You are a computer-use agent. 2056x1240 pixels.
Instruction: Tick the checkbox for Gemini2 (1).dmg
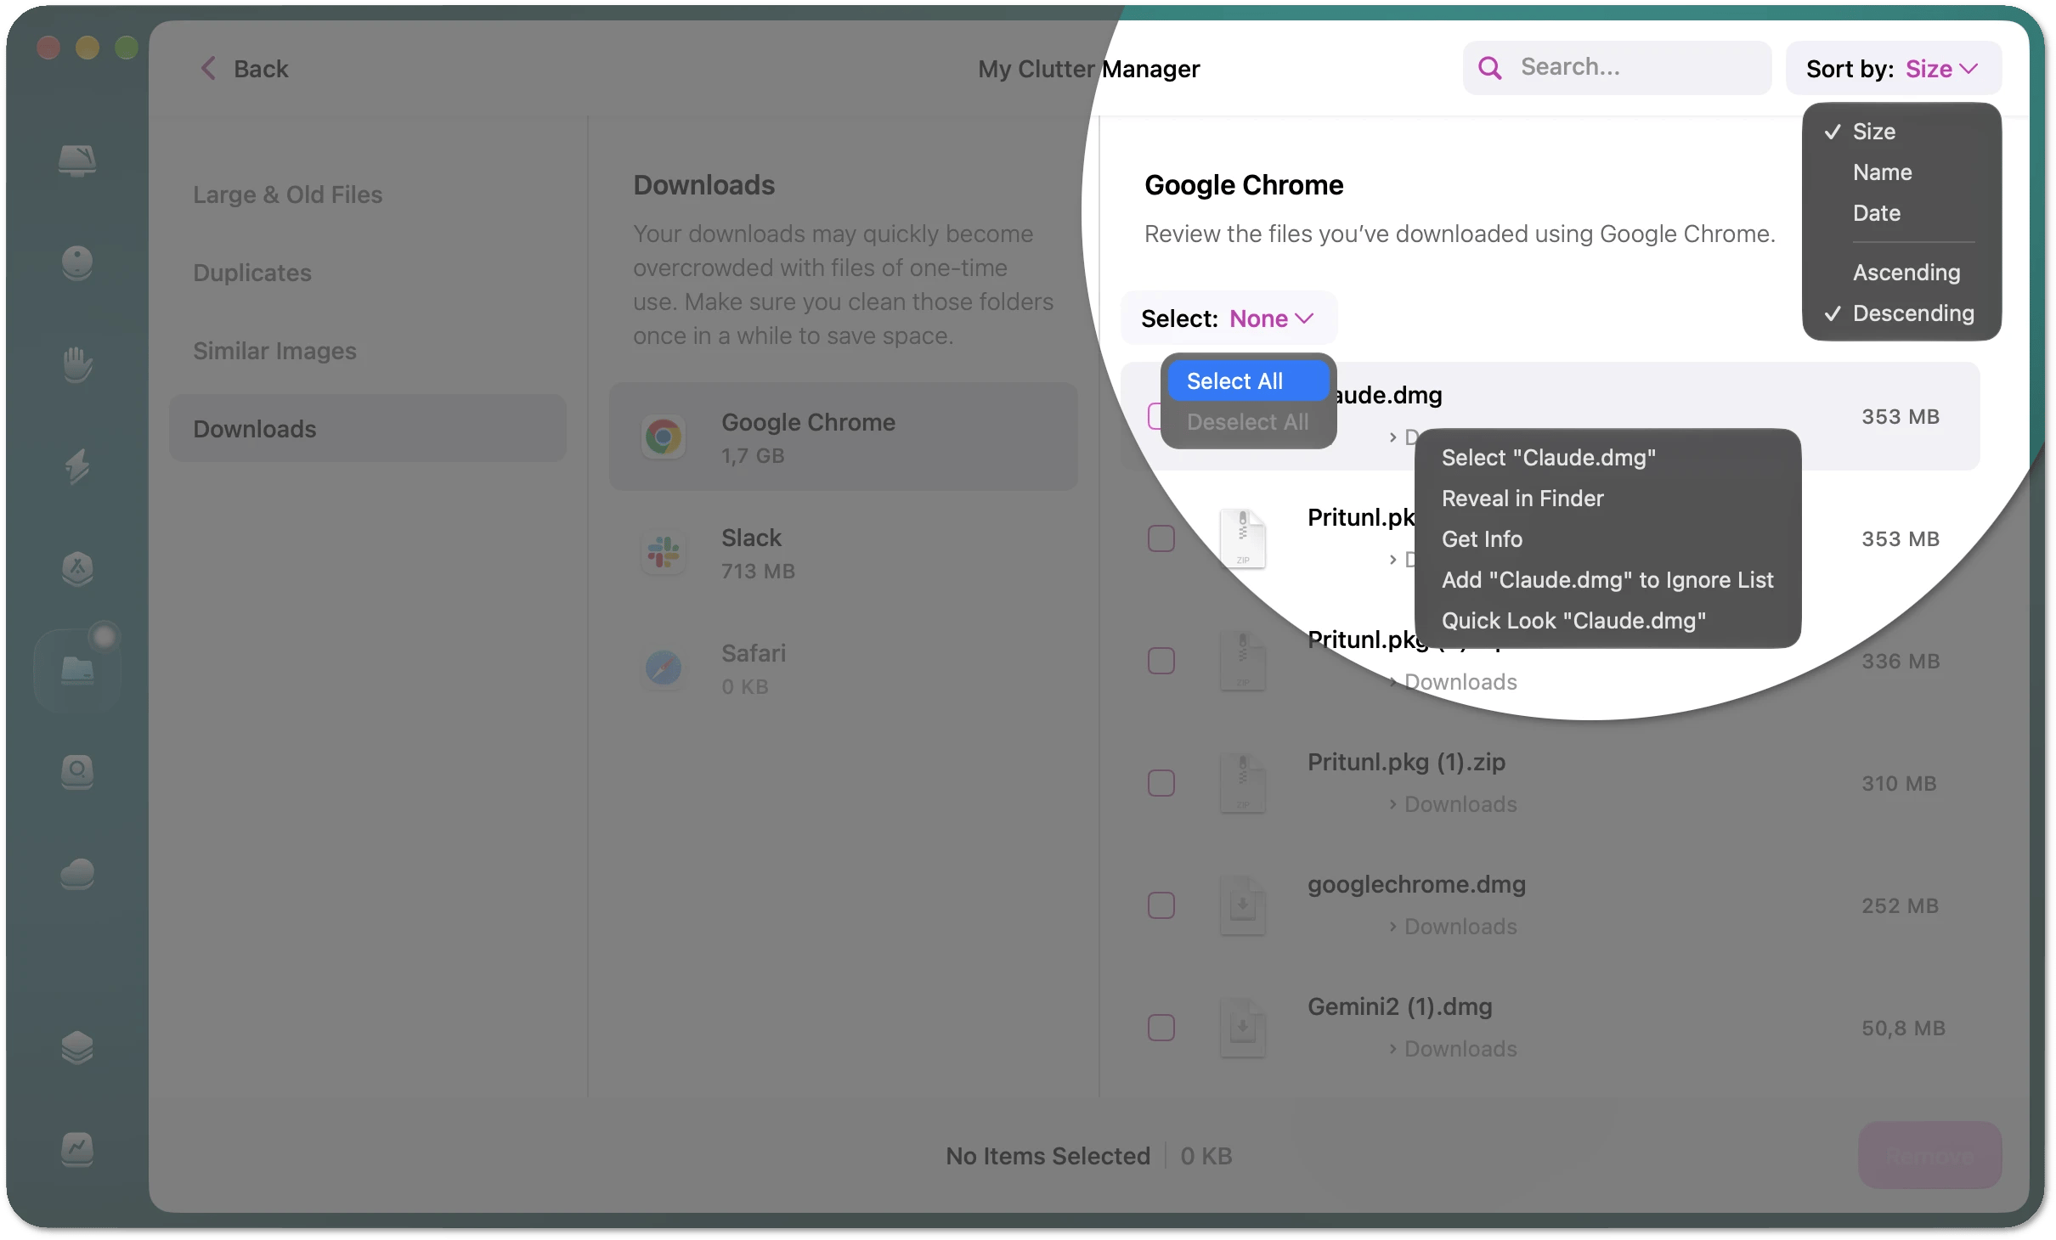1161,1028
